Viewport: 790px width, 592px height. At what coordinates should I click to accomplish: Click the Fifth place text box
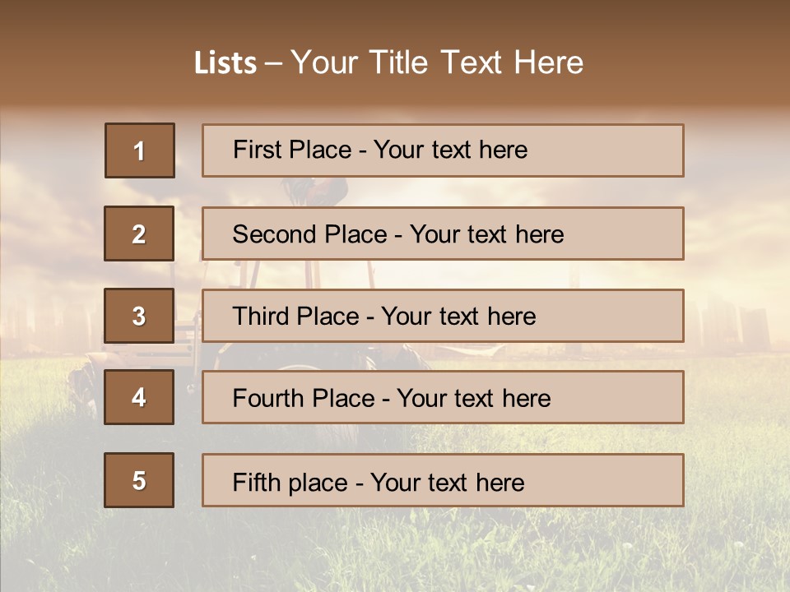tap(443, 480)
